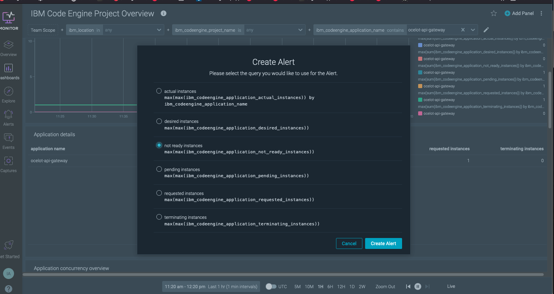Screen dimensions: 554x294
Task: Open Alerts bell in sidebar
Action: [x=9, y=118]
